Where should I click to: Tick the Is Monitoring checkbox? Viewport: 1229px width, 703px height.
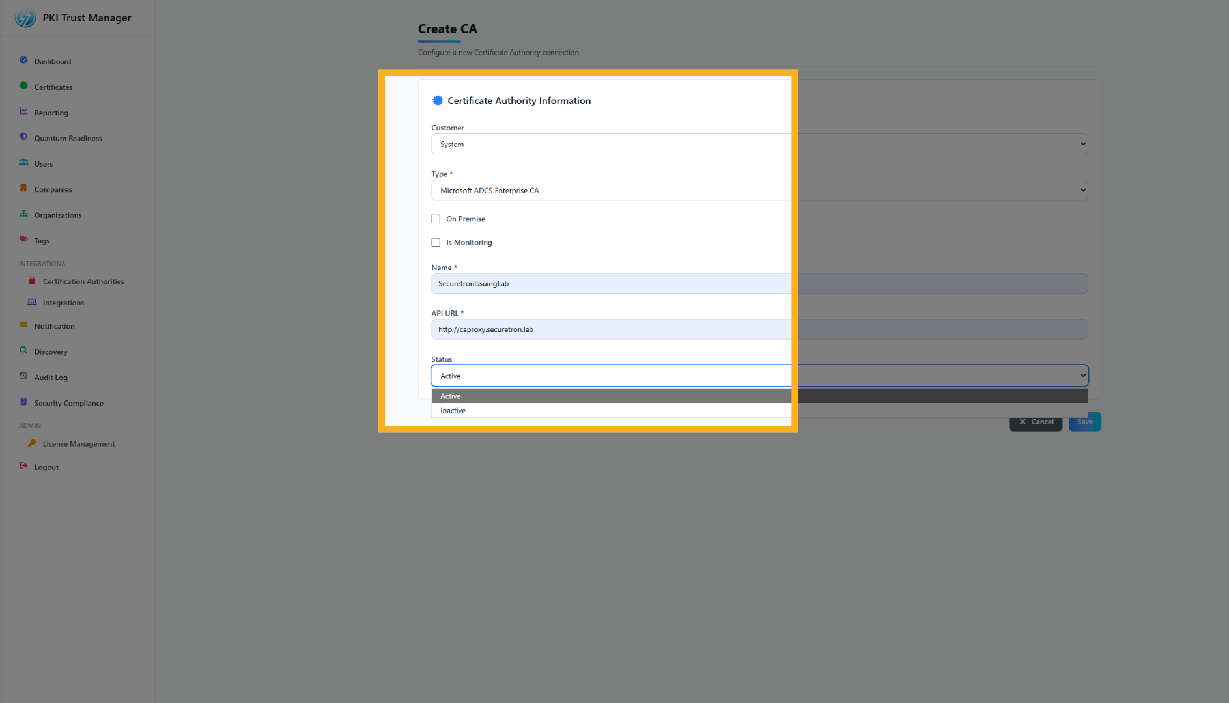(x=436, y=243)
